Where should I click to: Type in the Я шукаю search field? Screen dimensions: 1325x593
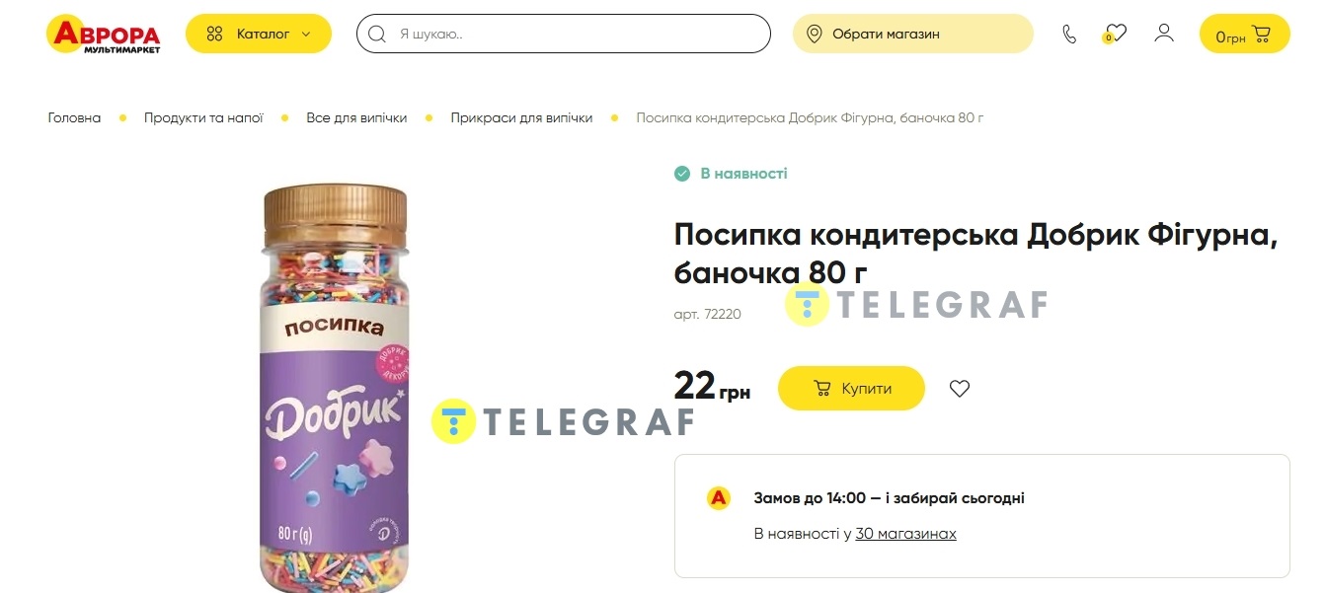point(578,35)
